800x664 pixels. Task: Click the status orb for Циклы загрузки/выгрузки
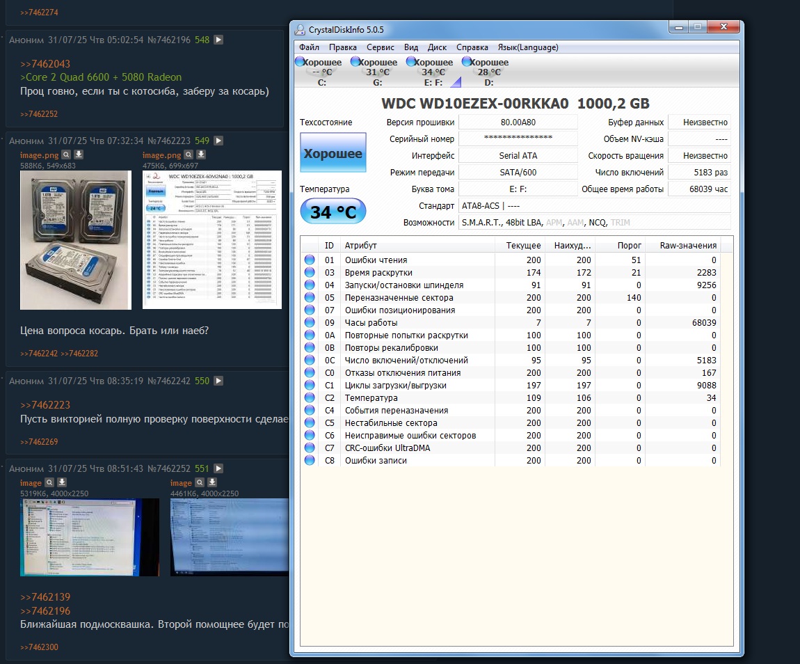[310, 385]
